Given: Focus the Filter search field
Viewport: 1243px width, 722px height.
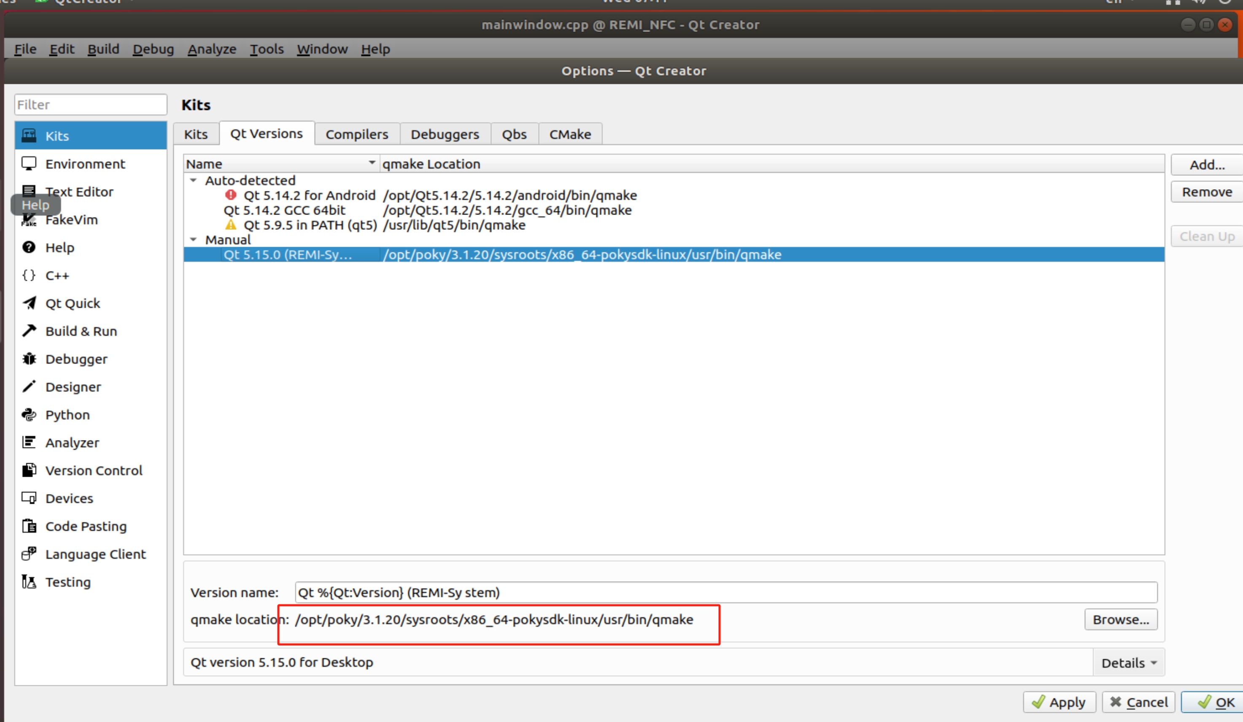Looking at the screenshot, I should tap(91, 105).
